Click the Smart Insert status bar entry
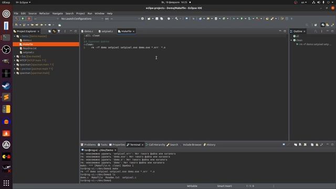Screen dimensions: 336x189 [x=224, y=186]
